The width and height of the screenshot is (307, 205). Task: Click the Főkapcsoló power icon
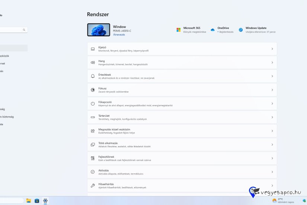(93, 104)
